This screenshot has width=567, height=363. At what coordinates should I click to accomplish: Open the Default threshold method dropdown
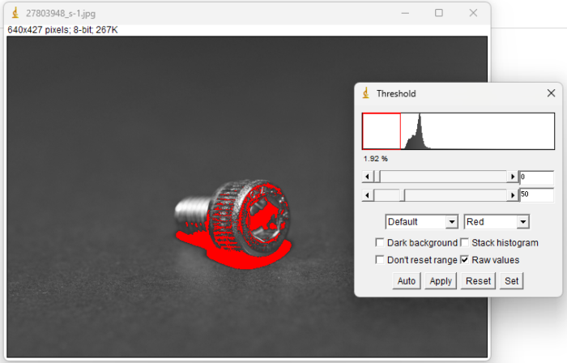[422, 222]
